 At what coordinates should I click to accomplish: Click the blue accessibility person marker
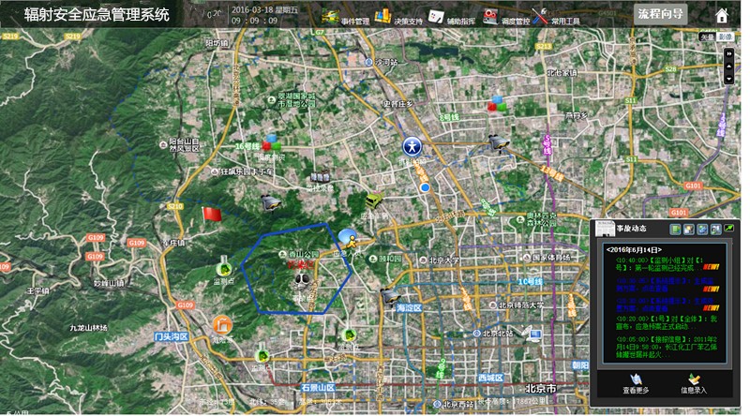(x=412, y=147)
